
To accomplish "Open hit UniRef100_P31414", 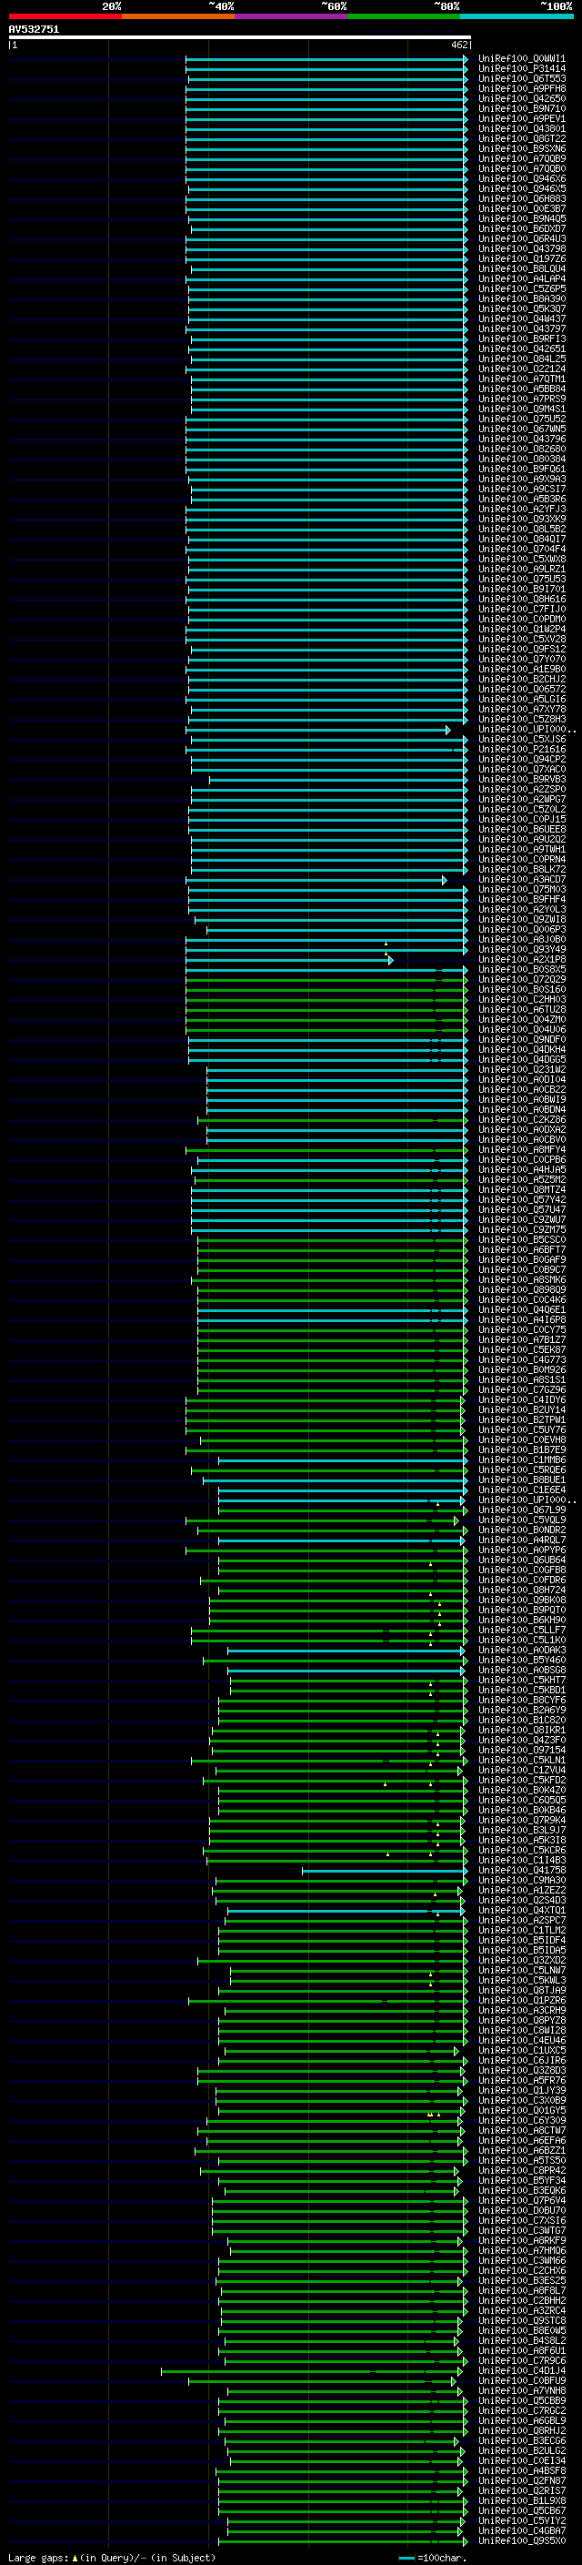I will pos(521,69).
